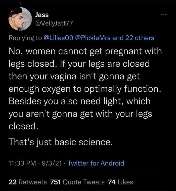Screen dimensions: 176x191
Task: Click the line 'That's just basic science.'
Action: [x=61, y=142]
